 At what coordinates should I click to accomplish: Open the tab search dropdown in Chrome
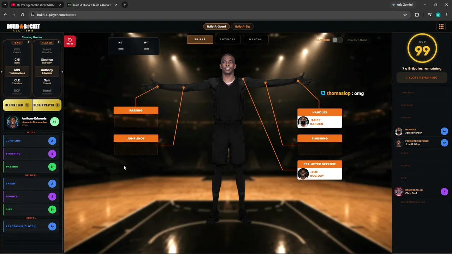pyautogui.click(x=5, y=5)
